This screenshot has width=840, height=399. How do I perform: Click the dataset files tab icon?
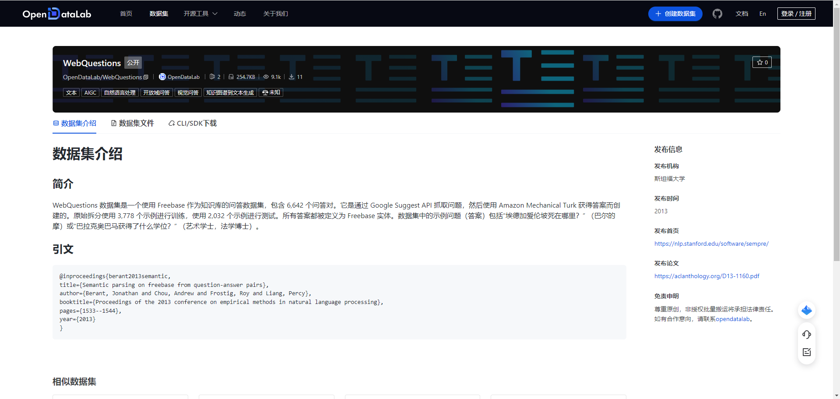[114, 124]
